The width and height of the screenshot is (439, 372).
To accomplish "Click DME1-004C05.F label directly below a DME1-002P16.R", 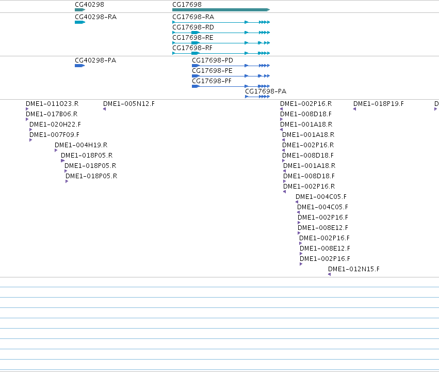I will click(x=321, y=197).
